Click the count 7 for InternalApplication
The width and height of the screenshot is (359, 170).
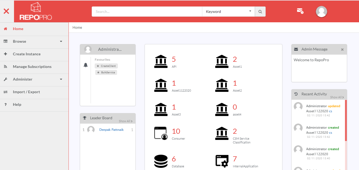coord(235,159)
